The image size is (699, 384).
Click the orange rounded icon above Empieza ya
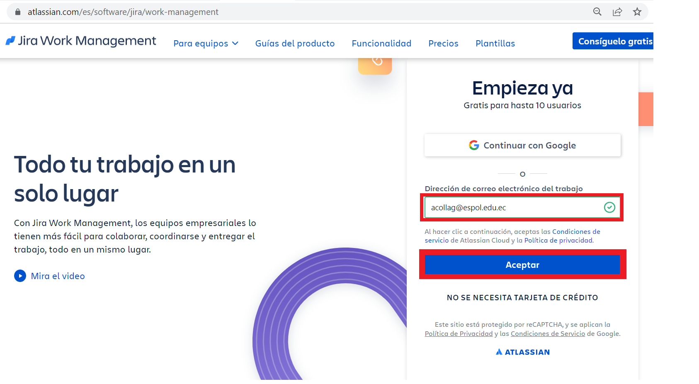[375, 63]
